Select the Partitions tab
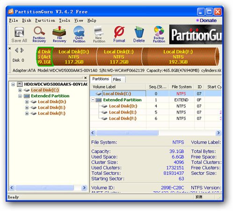Screen dimensions: 233x211 click(x=101, y=79)
